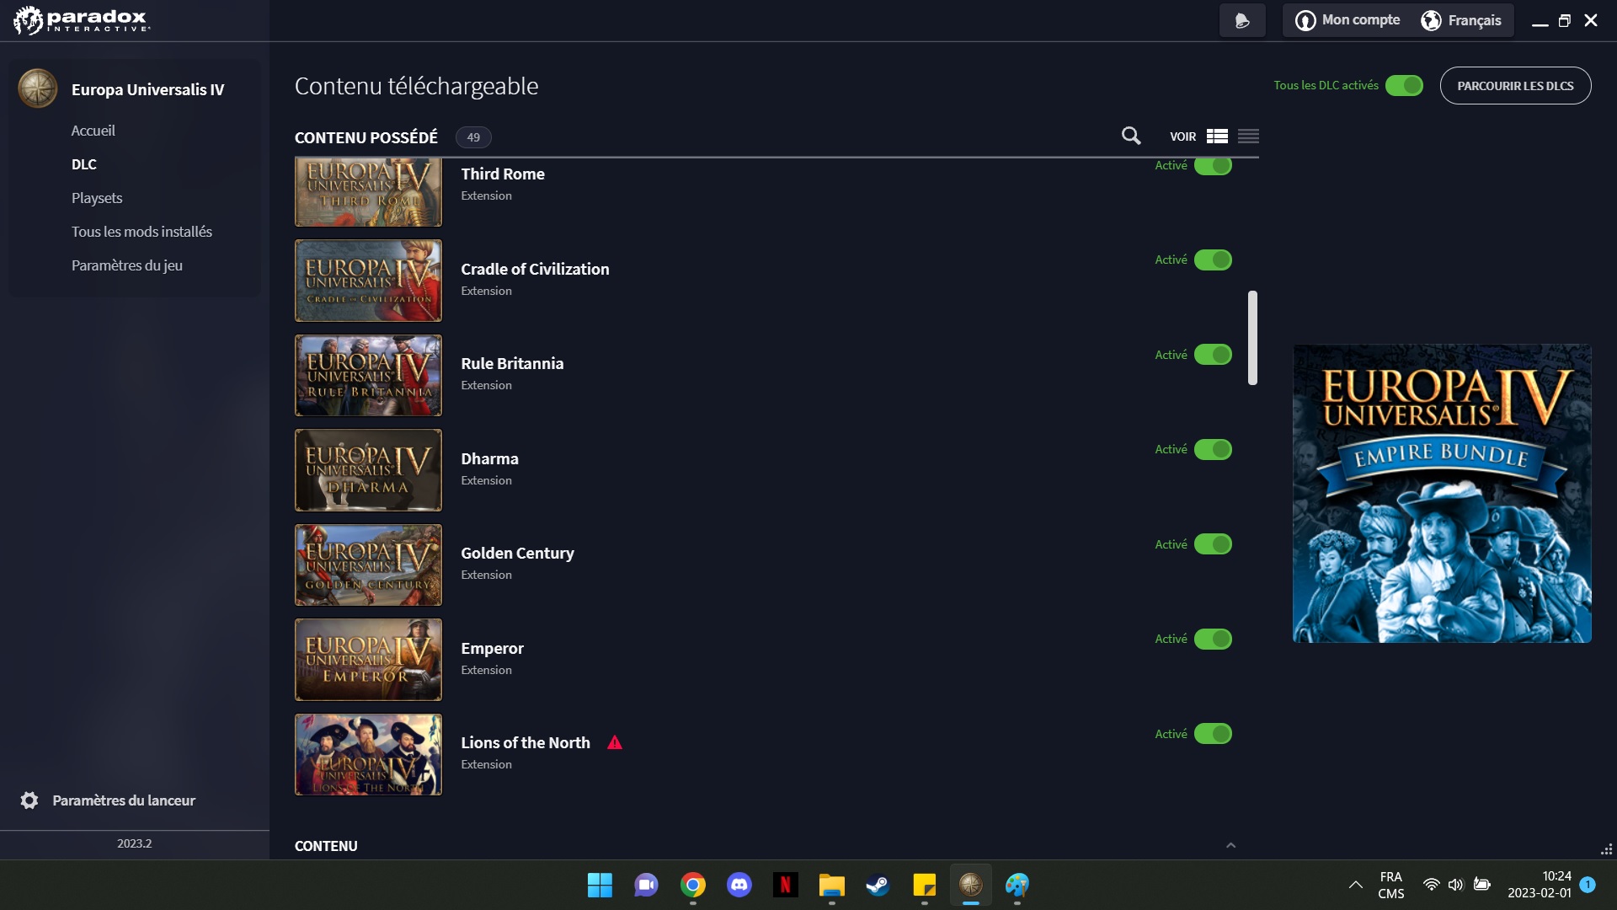Click the Rule Britannia cover thumbnail

[x=368, y=376]
